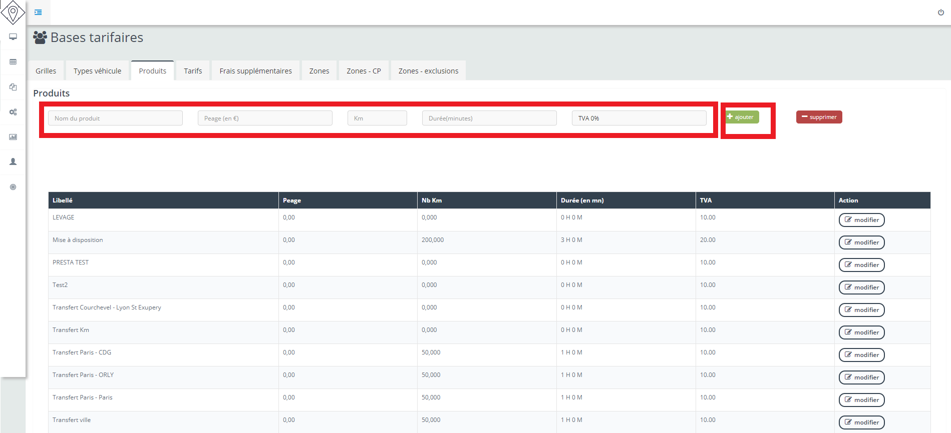The height and width of the screenshot is (433, 951).
Task: Click the documents copy sidebar icon
Action: pyautogui.click(x=13, y=87)
